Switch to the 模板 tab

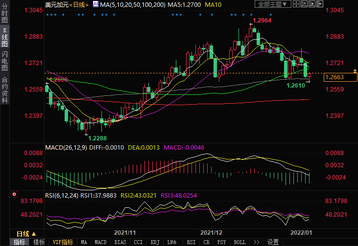point(39,242)
